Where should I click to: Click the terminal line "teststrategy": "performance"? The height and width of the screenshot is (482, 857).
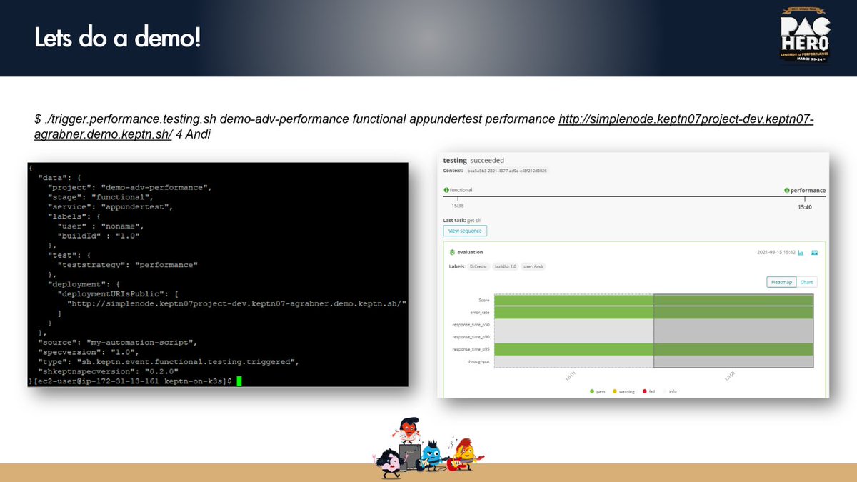point(128,264)
